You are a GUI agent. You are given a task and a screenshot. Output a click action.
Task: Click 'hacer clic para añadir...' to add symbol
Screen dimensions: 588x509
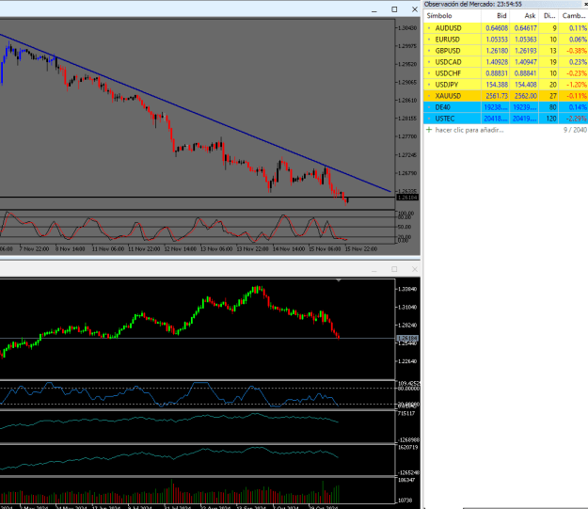[x=469, y=130]
